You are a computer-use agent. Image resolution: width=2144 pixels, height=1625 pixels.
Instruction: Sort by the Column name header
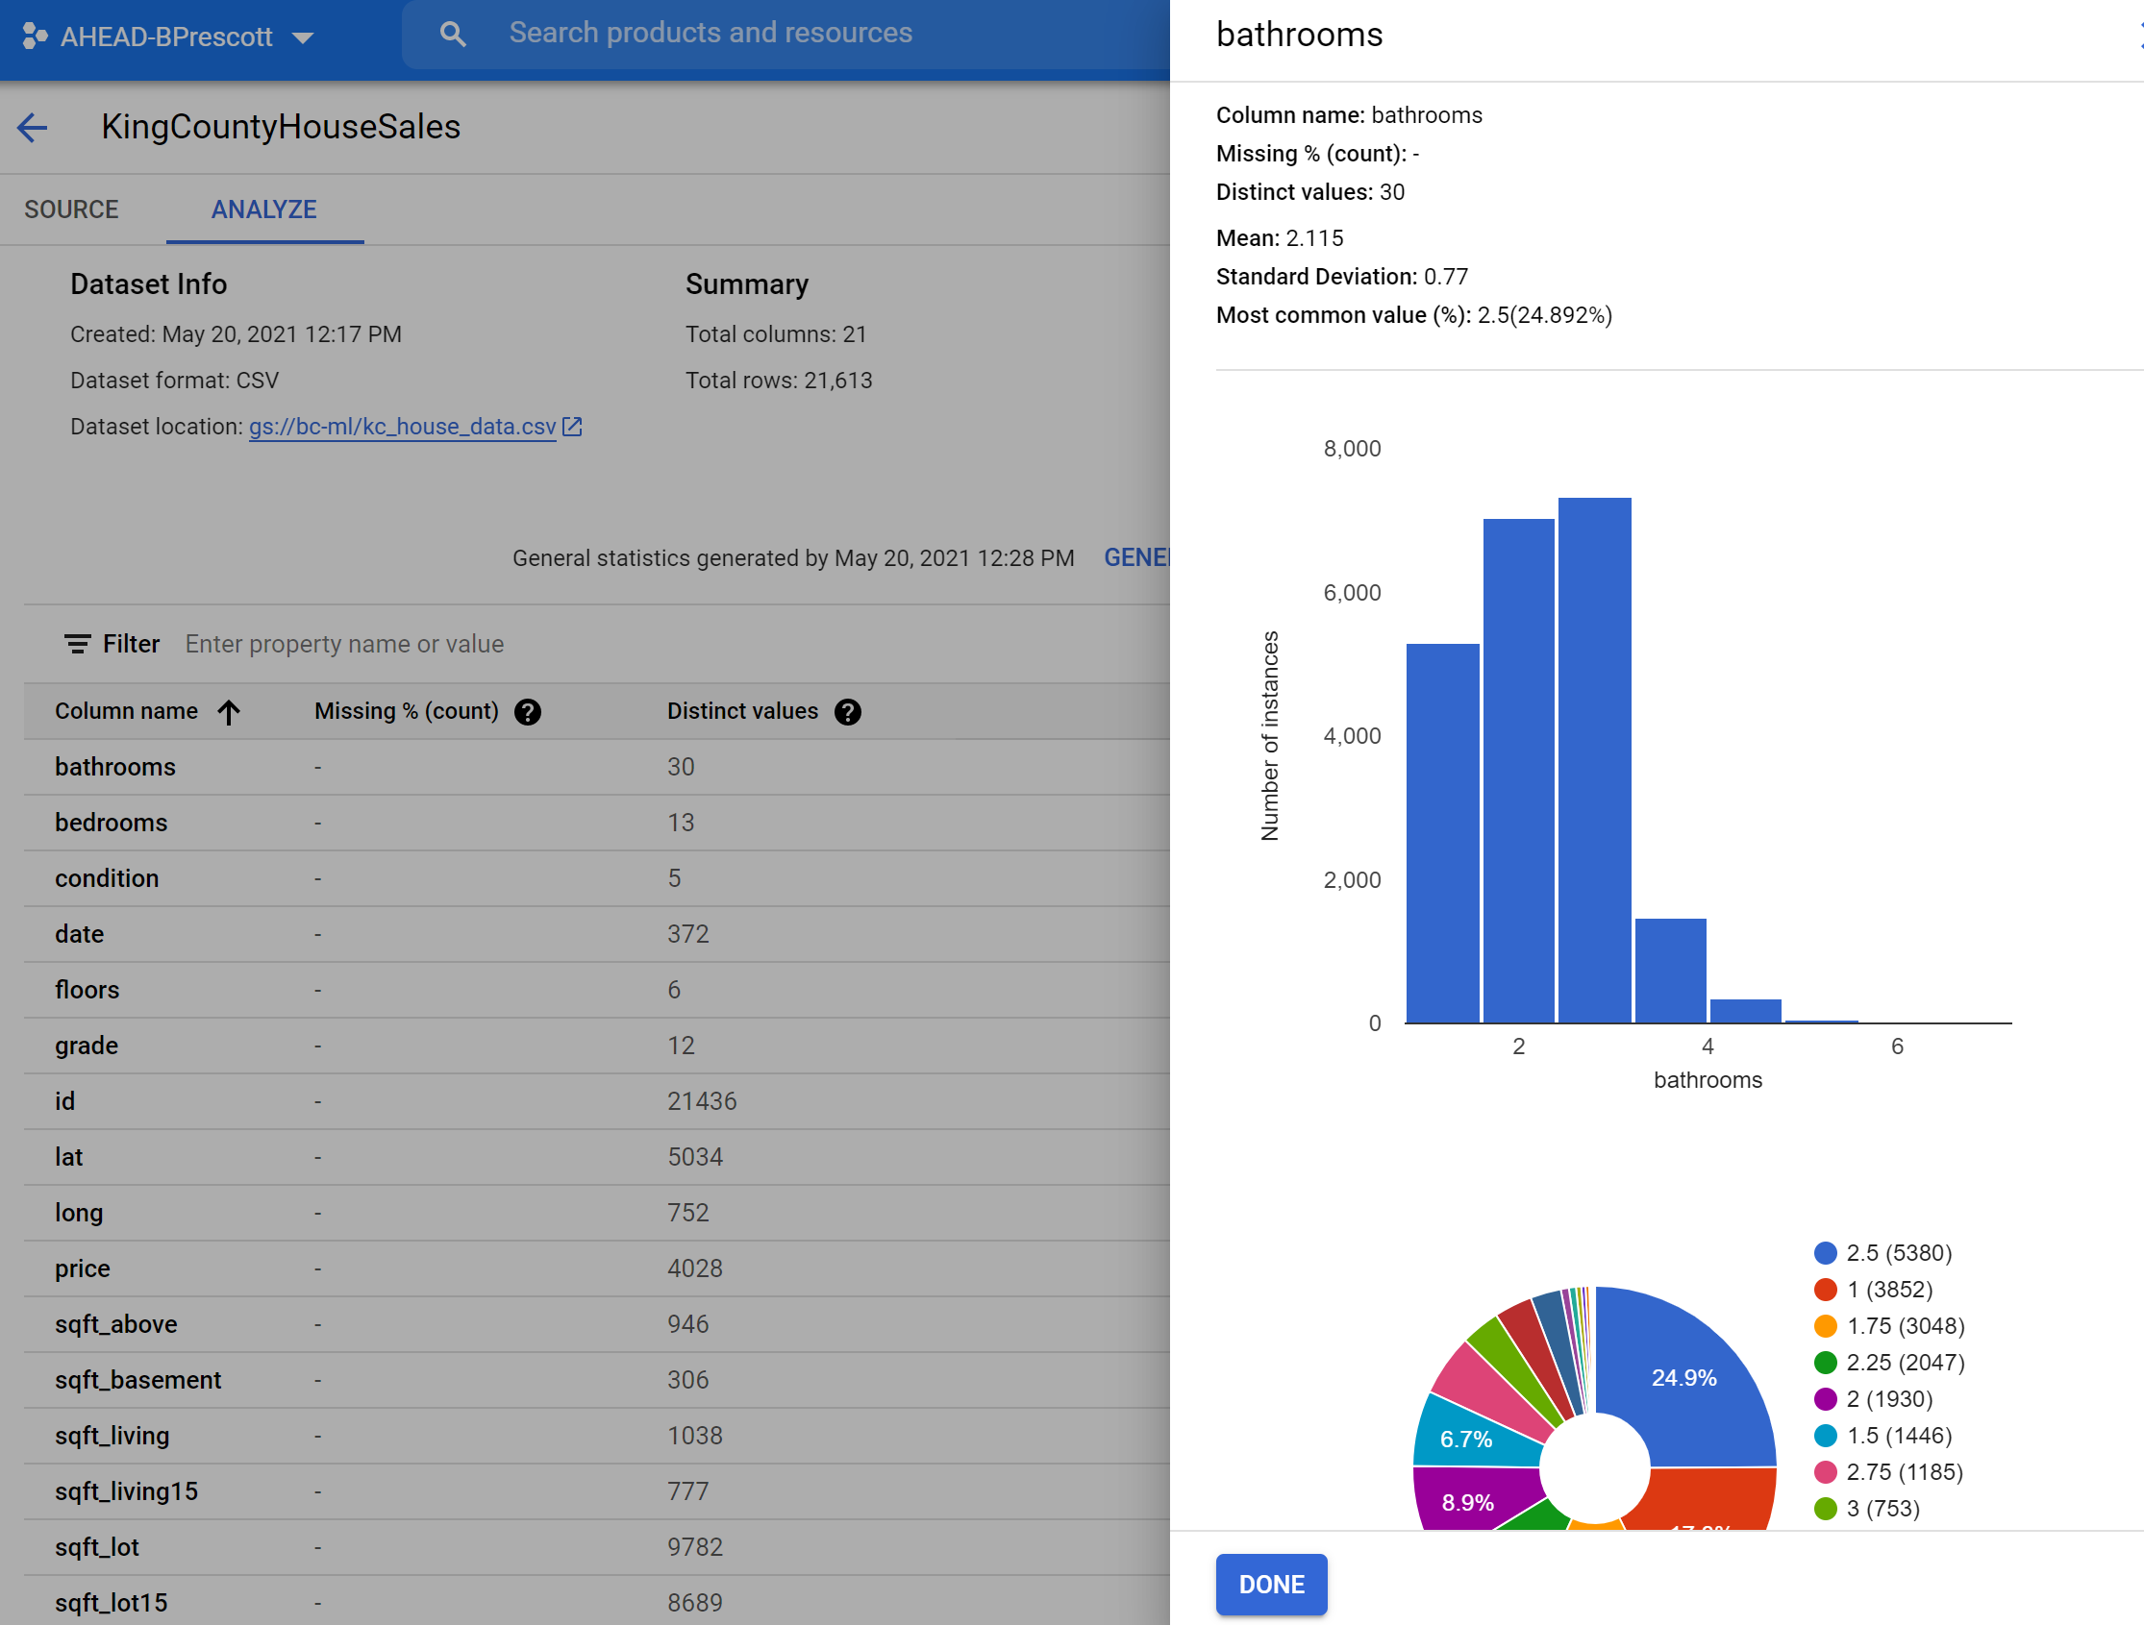coord(126,711)
